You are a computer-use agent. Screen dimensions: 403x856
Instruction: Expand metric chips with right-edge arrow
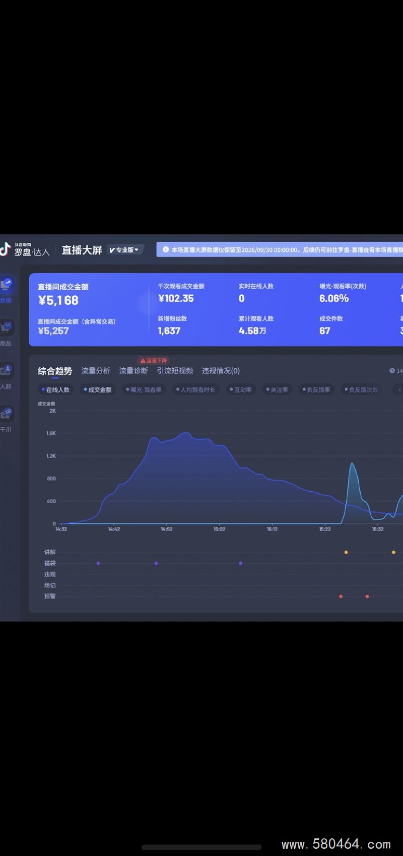(x=399, y=389)
